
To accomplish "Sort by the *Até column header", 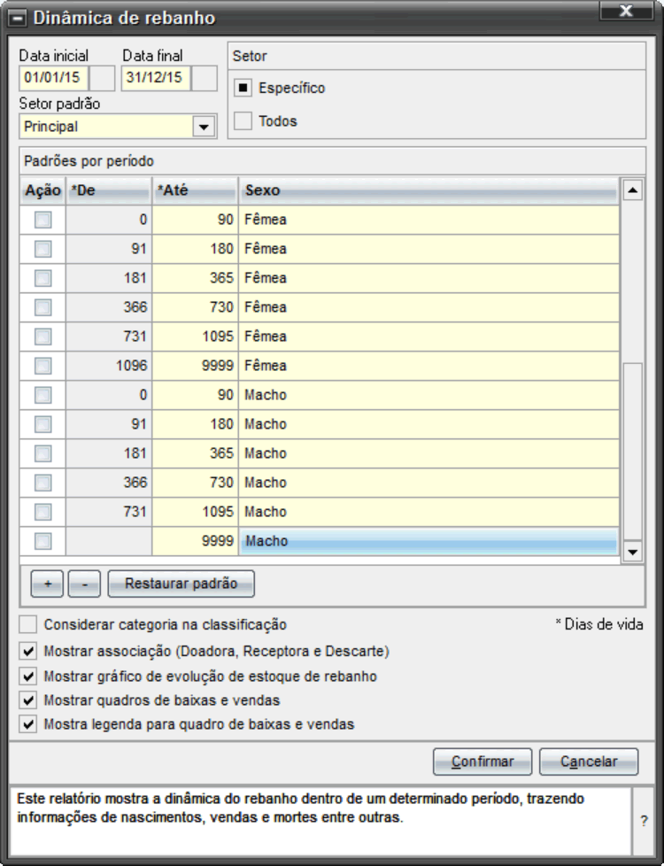I will click(x=196, y=190).
